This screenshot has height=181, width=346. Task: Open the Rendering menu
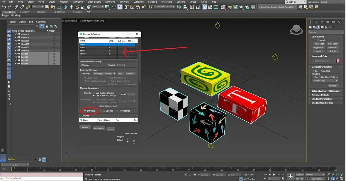coord(110,2)
